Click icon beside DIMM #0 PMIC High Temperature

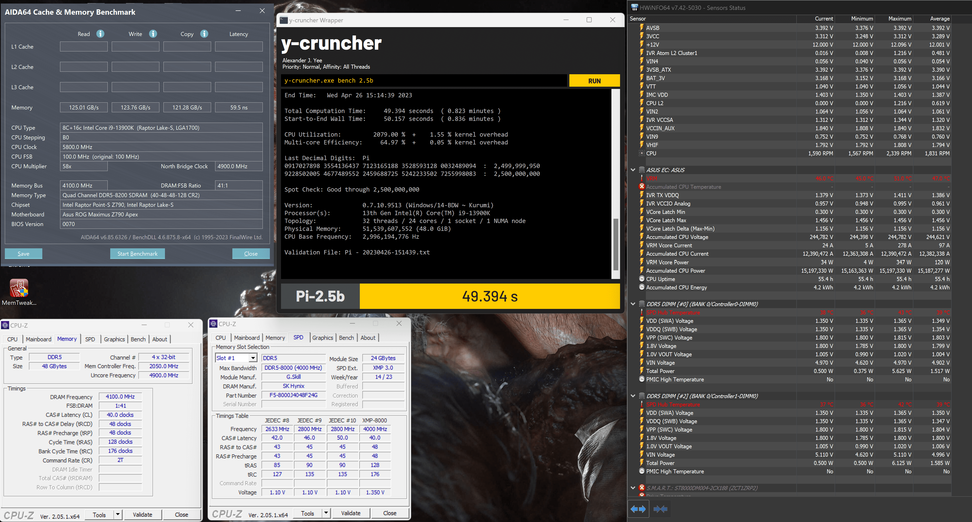pos(642,379)
